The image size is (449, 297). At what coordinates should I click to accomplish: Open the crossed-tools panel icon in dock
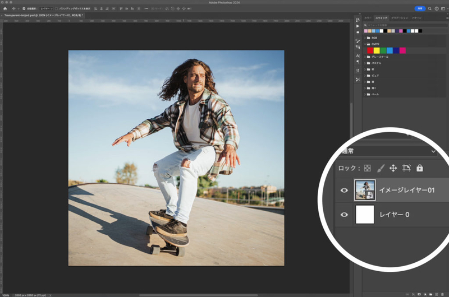click(x=358, y=80)
